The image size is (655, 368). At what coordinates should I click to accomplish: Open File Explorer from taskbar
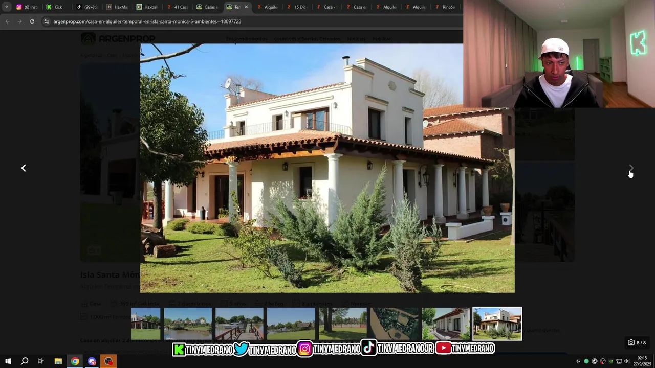pyautogui.click(x=58, y=361)
